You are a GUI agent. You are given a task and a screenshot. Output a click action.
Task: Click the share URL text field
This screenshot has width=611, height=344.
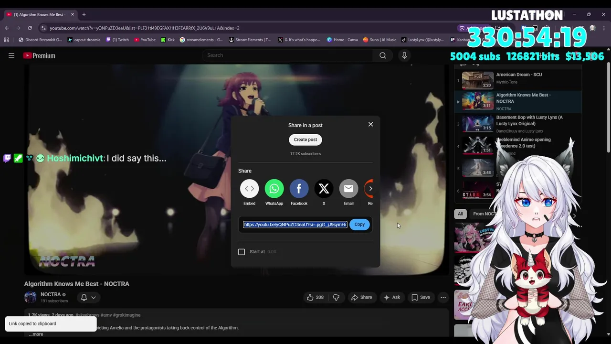coord(295,225)
